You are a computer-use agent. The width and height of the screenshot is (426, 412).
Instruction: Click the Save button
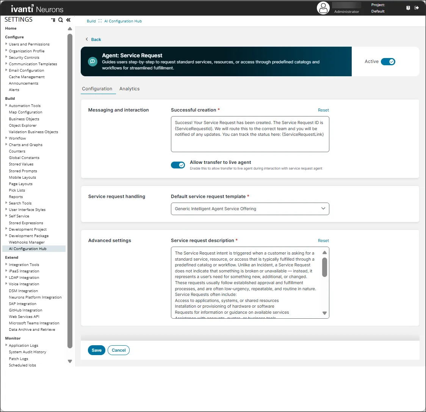pyautogui.click(x=96, y=350)
